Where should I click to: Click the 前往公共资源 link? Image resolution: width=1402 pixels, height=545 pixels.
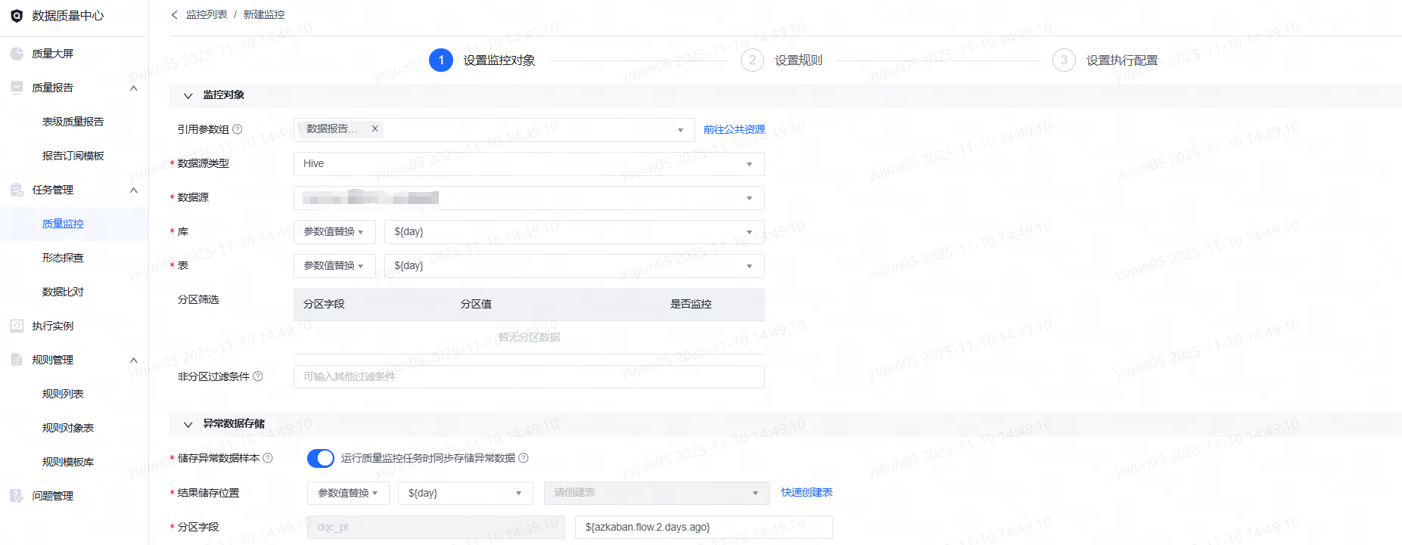pyautogui.click(x=734, y=130)
